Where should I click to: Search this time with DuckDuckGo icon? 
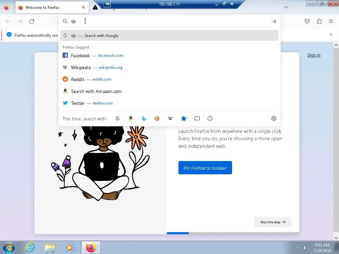(x=157, y=118)
